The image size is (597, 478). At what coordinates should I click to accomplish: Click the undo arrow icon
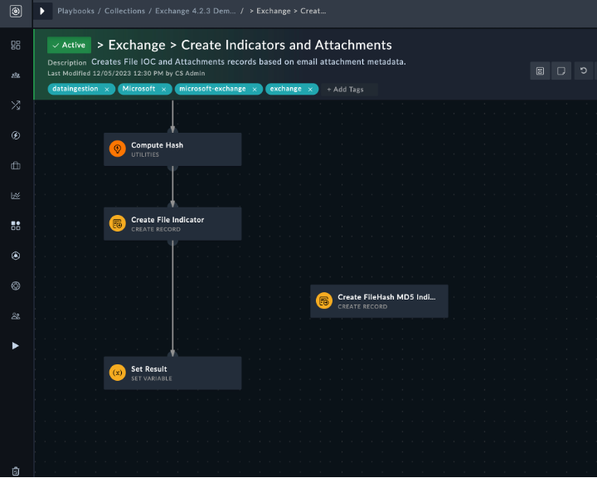pos(584,71)
